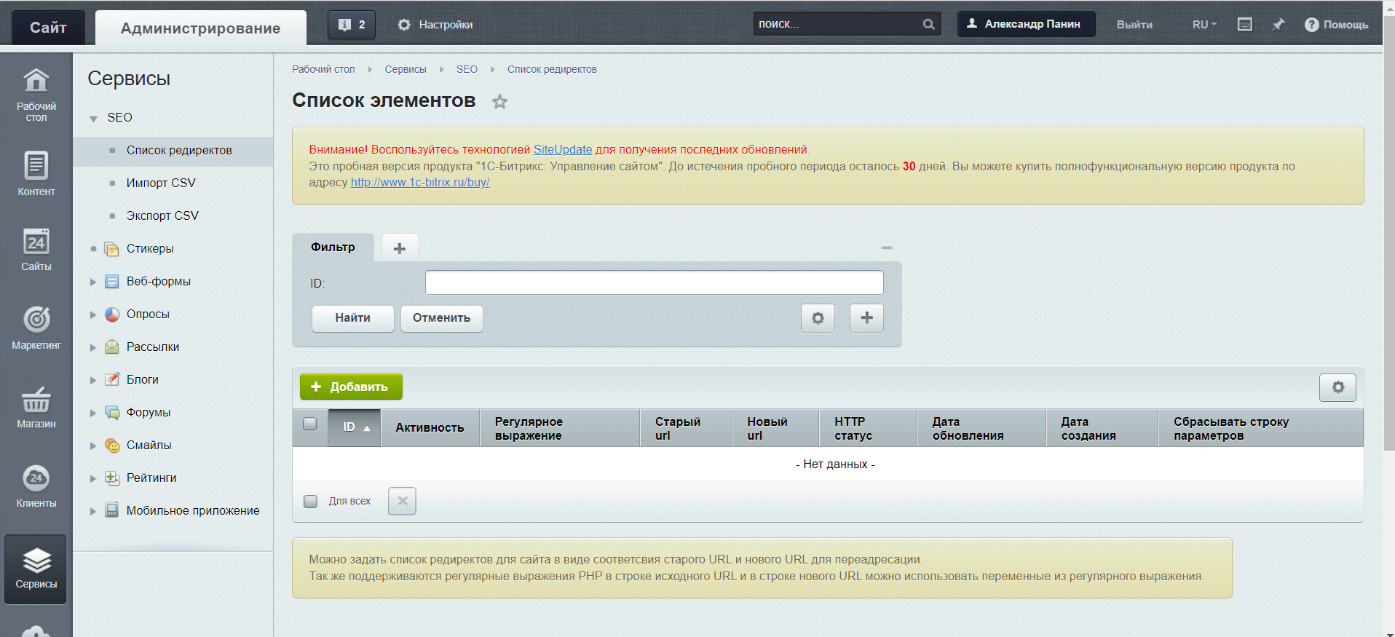Image resolution: width=1395 pixels, height=637 pixels.
Task: Add page to favorites with star icon
Action: point(499,102)
